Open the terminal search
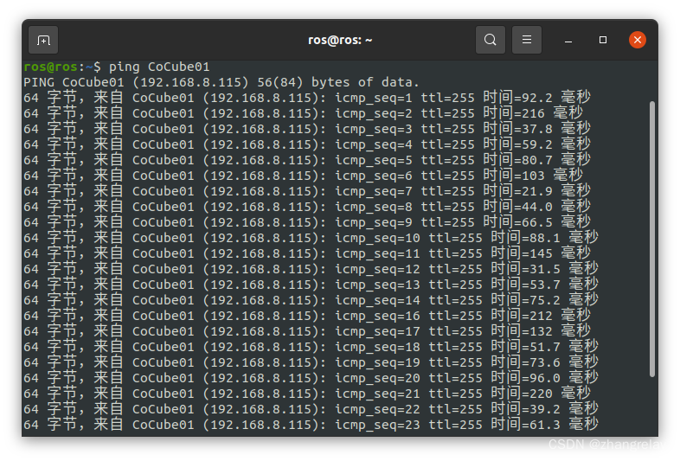The width and height of the screenshot is (680, 461). 490,40
